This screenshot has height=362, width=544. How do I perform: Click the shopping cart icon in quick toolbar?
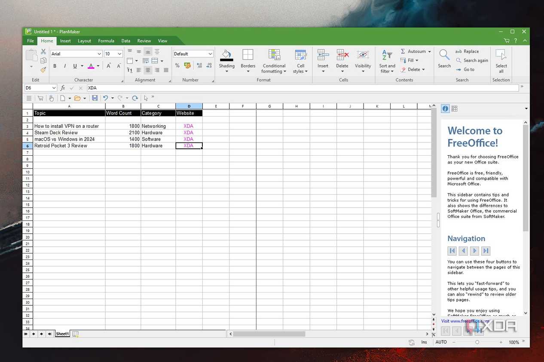pos(40,98)
